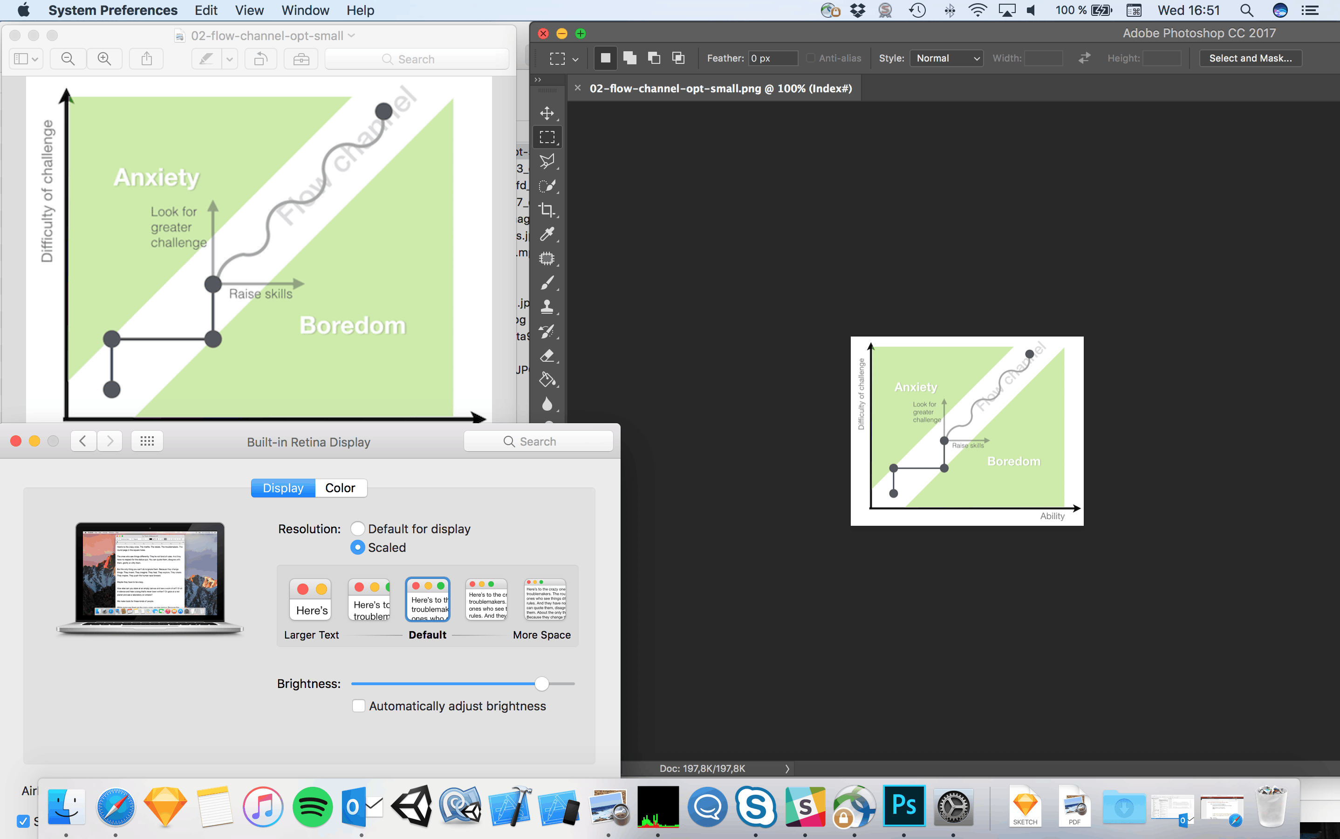This screenshot has width=1340, height=839.
Task: Select the Crop tool
Action: (x=547, y=210)
